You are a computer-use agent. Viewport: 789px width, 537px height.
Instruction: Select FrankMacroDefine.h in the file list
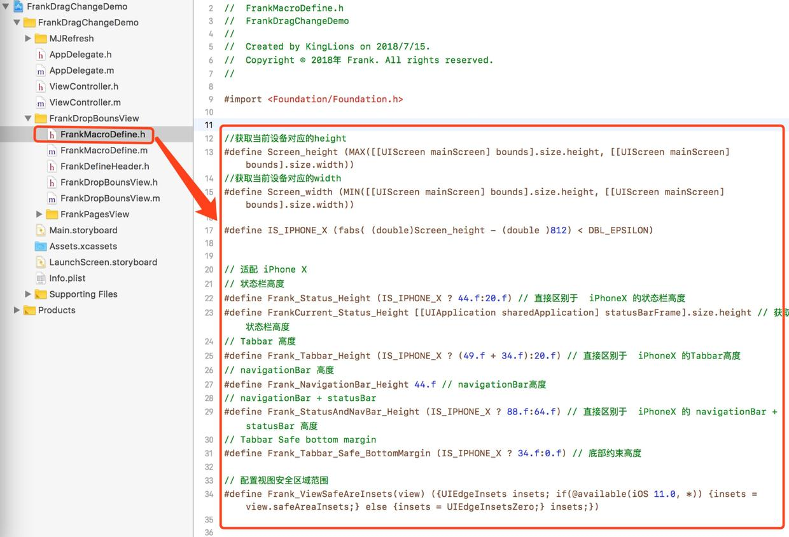[102, 134]
